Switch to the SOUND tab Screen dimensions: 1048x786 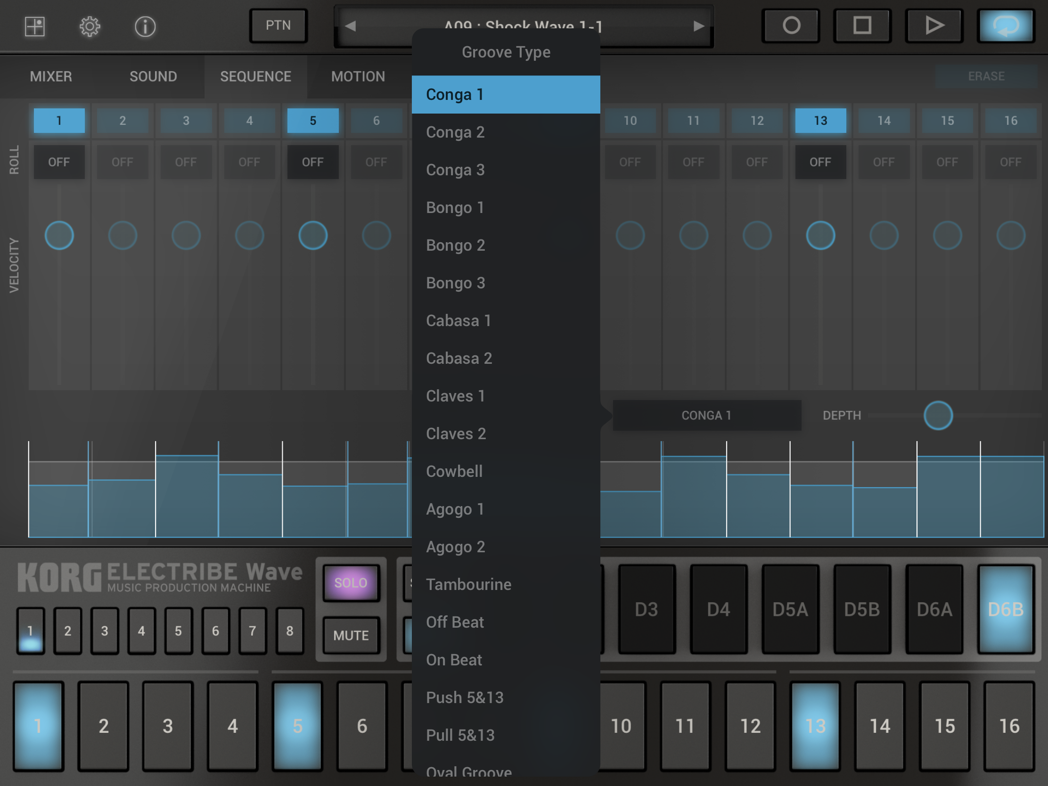tap(154, 76)
